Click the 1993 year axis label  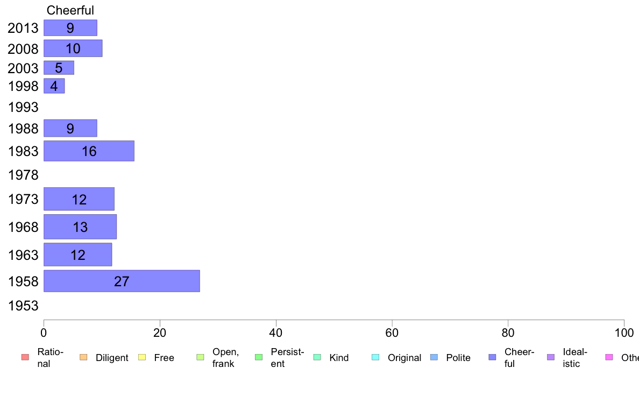pos(23,107)
